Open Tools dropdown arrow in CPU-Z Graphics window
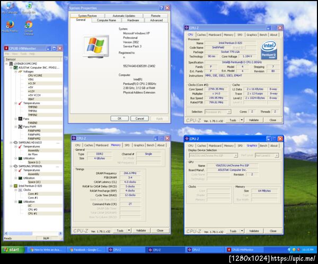318x264 pixels. point(242,231)
